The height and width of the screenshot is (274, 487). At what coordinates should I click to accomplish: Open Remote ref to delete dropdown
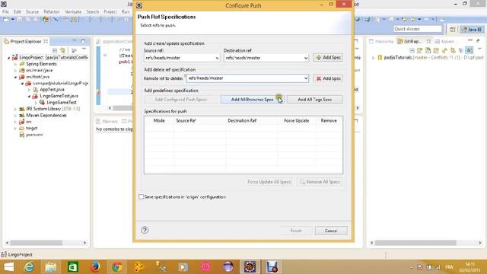click(306, 78)
